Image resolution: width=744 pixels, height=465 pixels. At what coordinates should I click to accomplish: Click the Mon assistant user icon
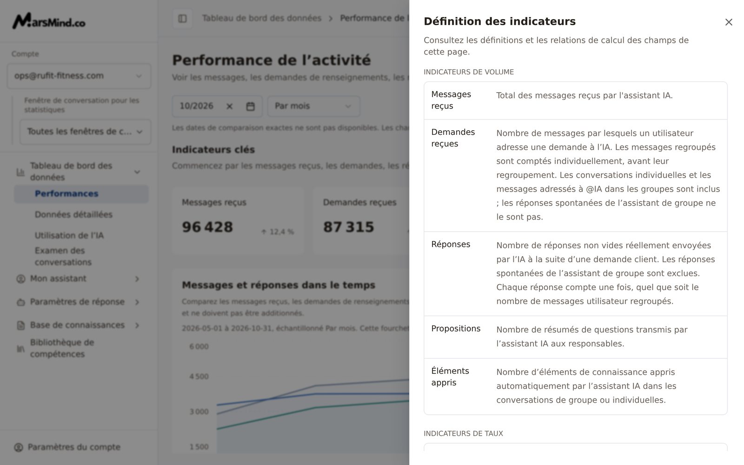(x=20, y=279)
